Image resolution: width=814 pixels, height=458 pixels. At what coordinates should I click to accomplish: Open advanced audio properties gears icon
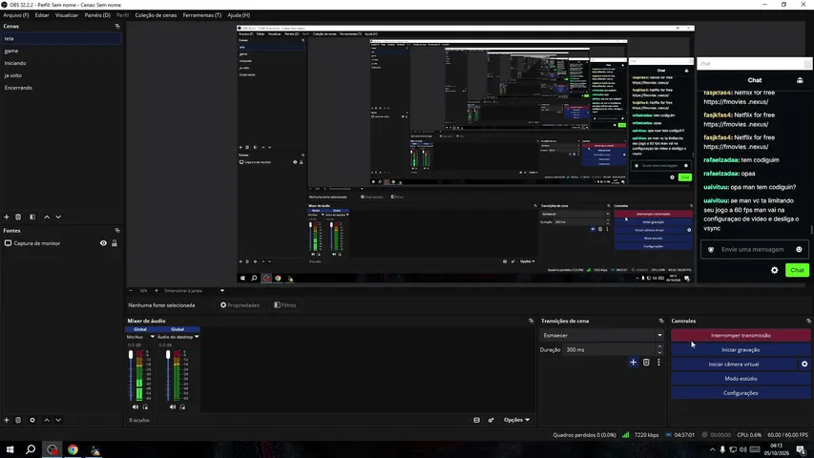coord(491,420)
